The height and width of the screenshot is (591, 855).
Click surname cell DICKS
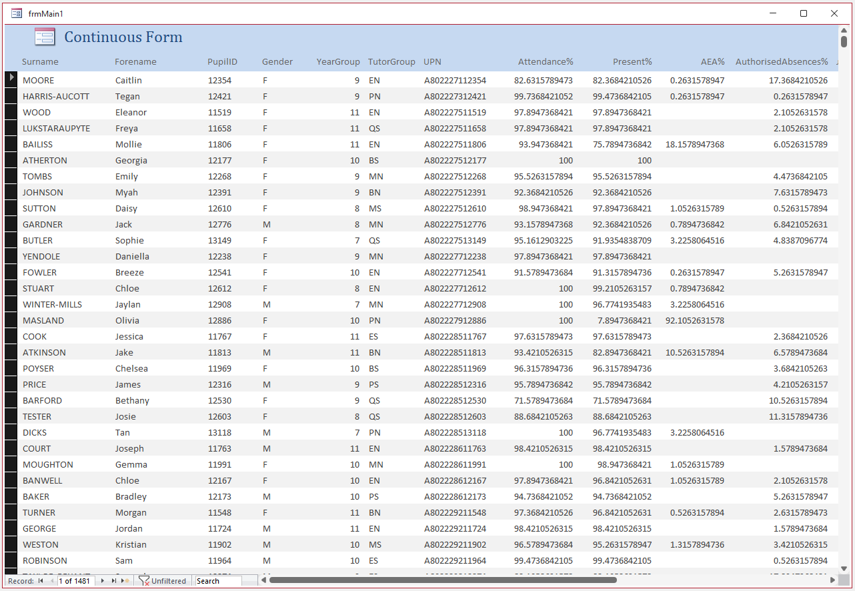35,432
